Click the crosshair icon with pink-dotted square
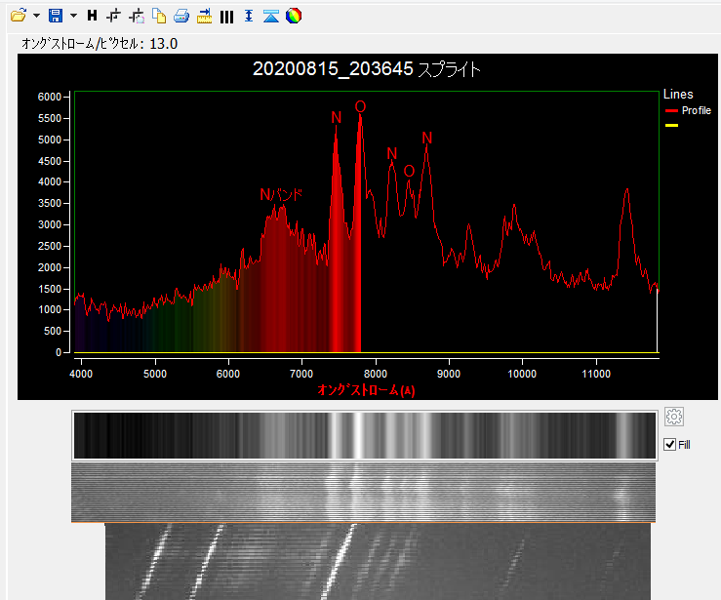Screen dimensions: 721x600 click(137, 17)
